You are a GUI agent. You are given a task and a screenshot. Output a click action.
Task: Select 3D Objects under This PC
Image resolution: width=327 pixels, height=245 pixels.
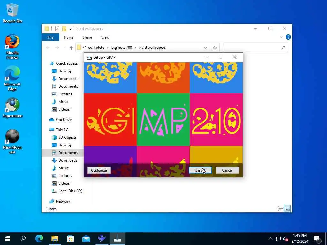coord(64,137)
